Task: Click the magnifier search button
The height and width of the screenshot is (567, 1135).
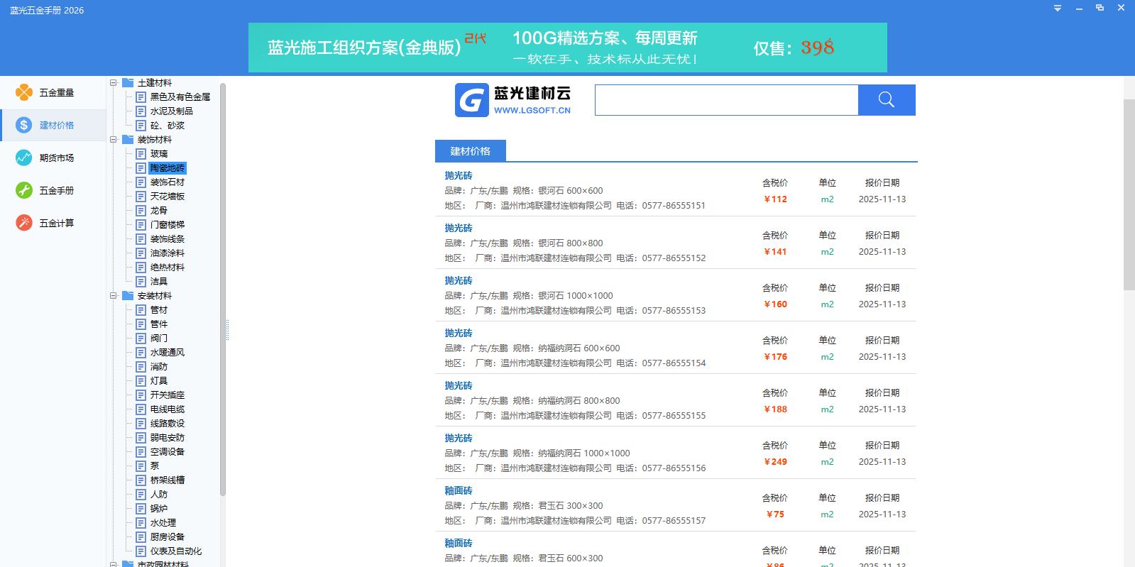Action: pyautogui.click(x=887, y=100)
